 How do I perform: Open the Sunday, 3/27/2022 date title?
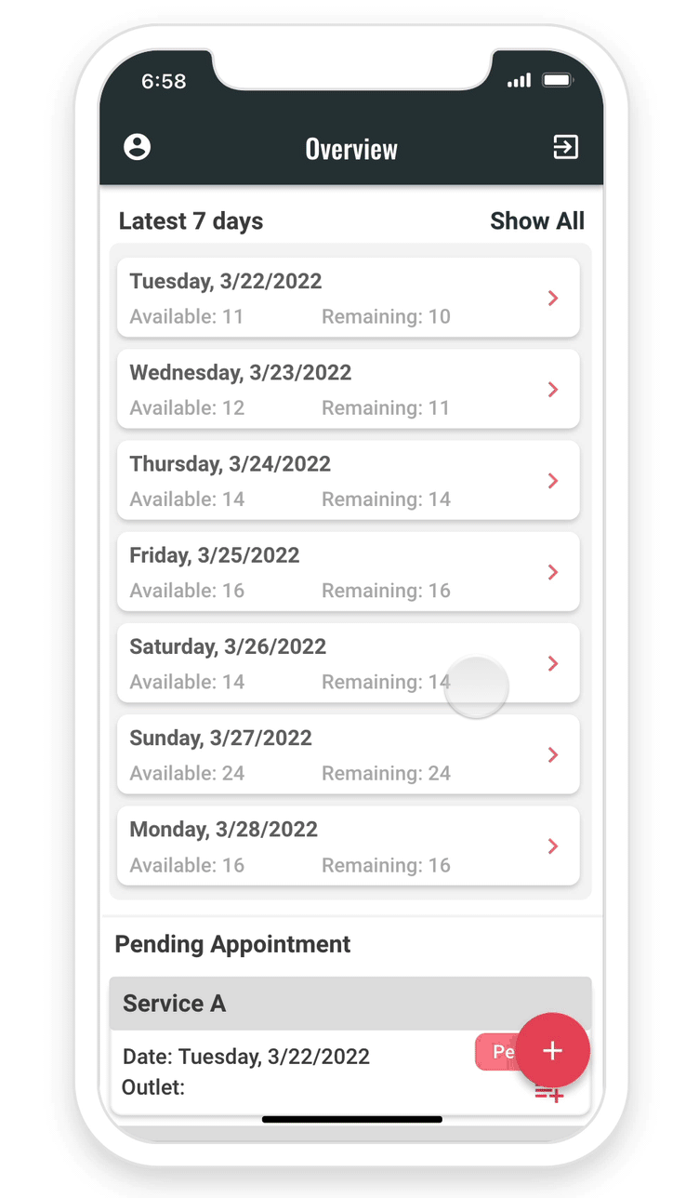pyautogui.click(x=220, y=739)
